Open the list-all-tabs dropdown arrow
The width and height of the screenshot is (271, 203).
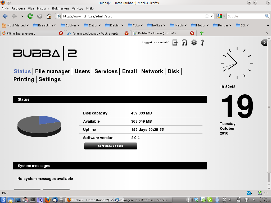pyautogui.click(x=267, y=33)
